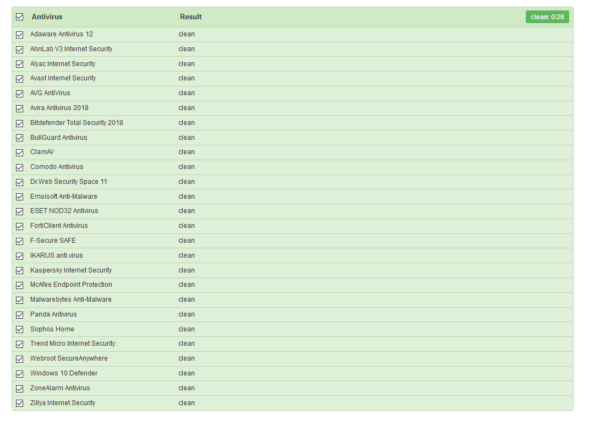Toggle the AVG AntiVirus checkbox
The image size is (589, 425).
20,94
